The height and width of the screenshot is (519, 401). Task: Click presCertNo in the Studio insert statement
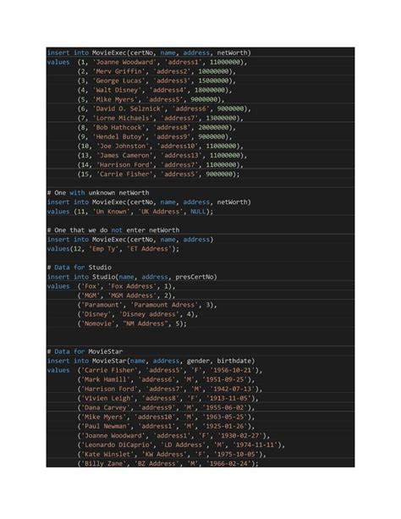[x=195, y=277]
